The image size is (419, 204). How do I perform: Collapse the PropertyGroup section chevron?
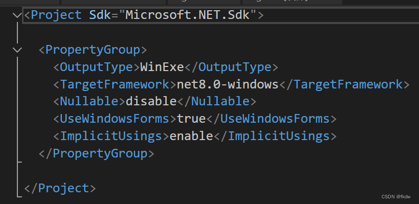point(17,50)
